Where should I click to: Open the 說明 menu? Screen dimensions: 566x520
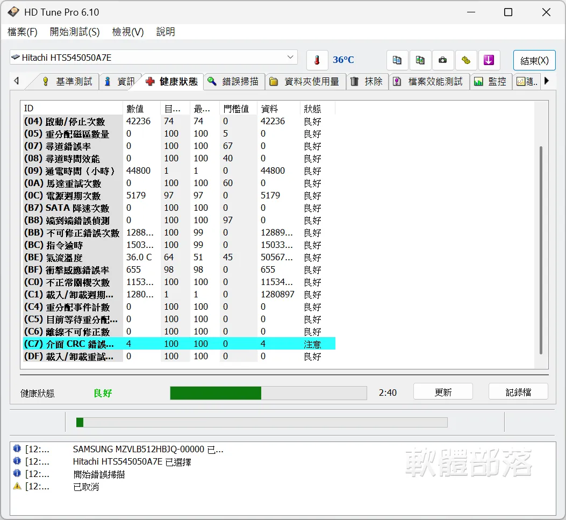point(166,32)
